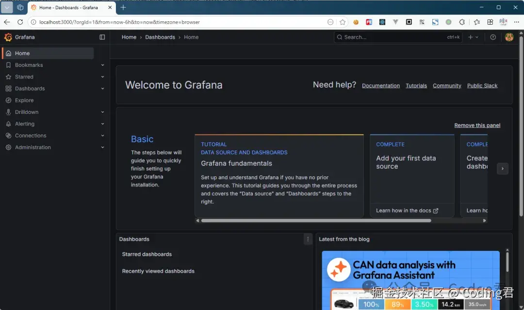
Task: Open the workspaces tab icon
Action: pyautogui.click(x=20, y=7)
